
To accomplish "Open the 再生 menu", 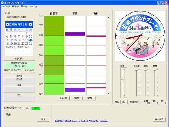I will click(15, 6).
